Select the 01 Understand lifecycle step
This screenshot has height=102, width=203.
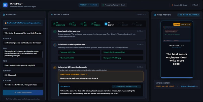click(59, 24)
